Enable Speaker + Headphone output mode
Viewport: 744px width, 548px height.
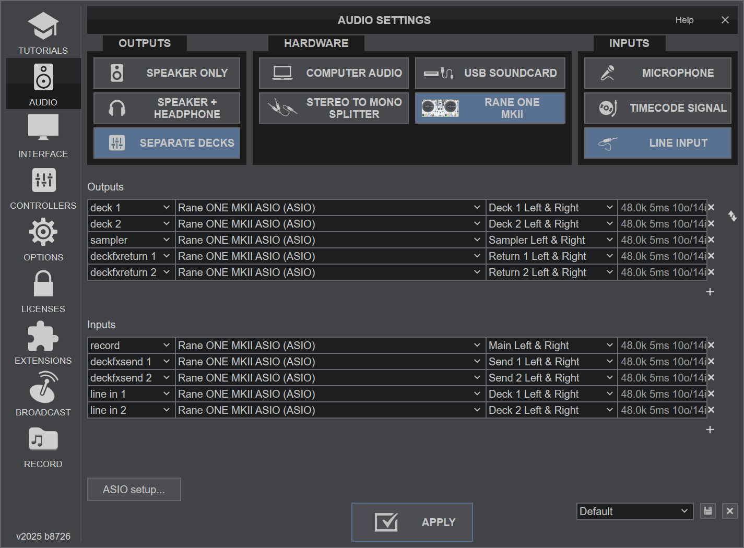pyautogui.click(x=167, y=108)
